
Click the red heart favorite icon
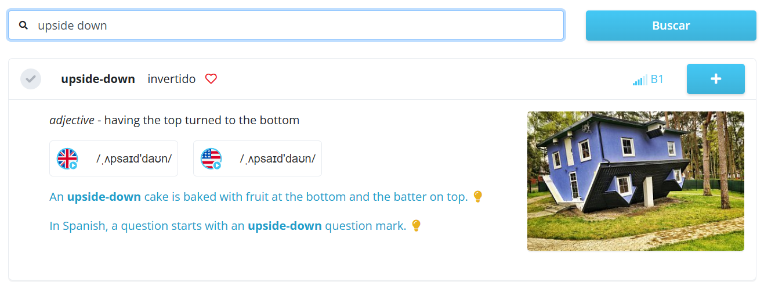(211, 79)
